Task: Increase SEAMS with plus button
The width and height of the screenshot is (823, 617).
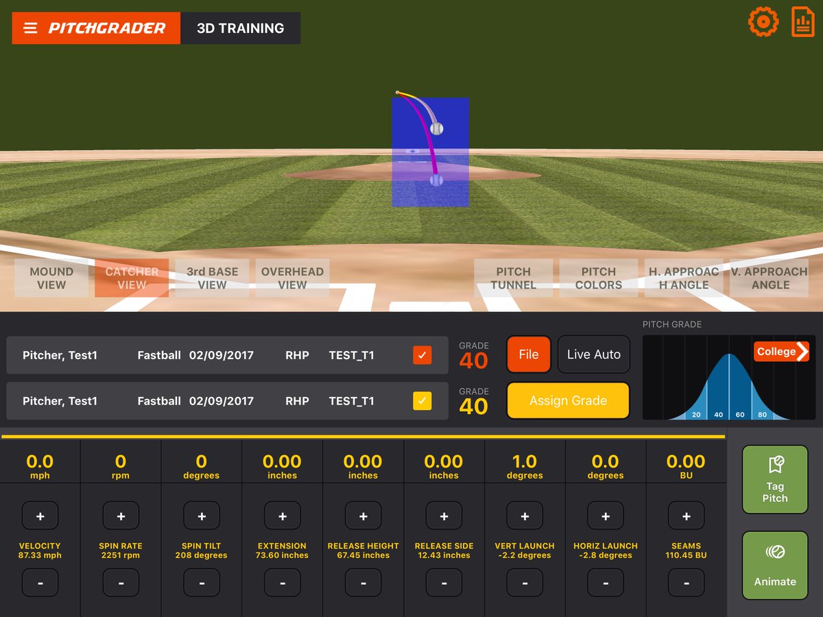Action: tap(687, 516)
